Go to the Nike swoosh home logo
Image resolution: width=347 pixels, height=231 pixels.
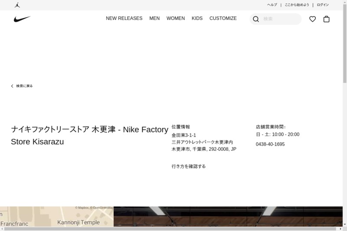tap(22, 19)
